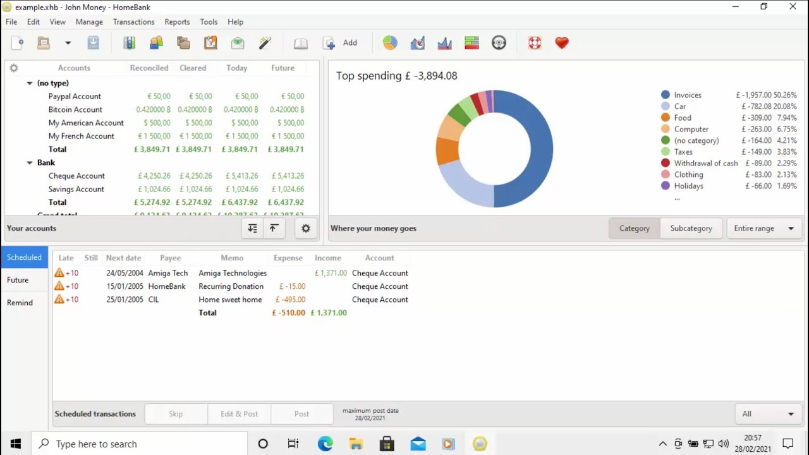Select the Amiga Tech scheduled transaction row

click(233, 273)
